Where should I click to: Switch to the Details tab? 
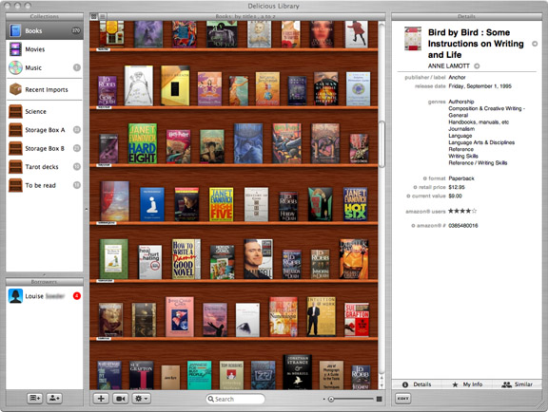tap(417, 384)
